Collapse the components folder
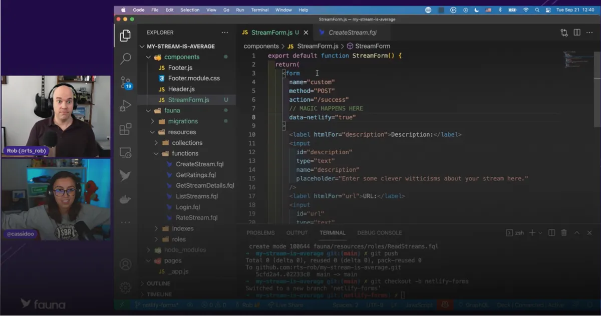 pyautogui.click(x=148, y=57)
